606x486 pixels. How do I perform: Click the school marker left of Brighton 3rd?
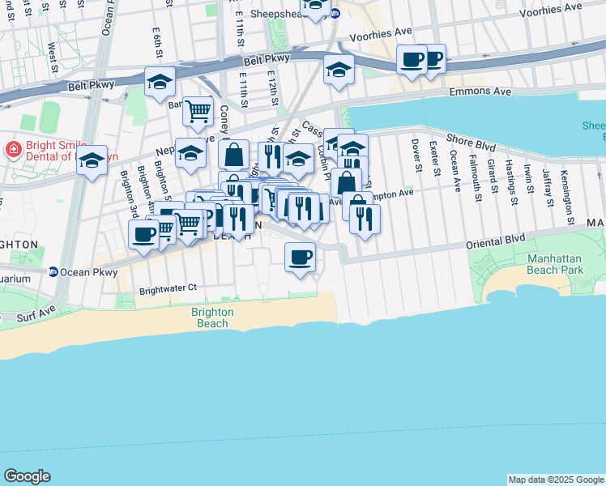click(92, 163)
